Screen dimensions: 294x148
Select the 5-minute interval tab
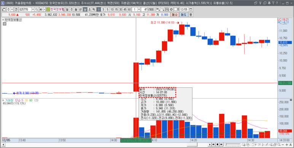(x=107, y=9)
